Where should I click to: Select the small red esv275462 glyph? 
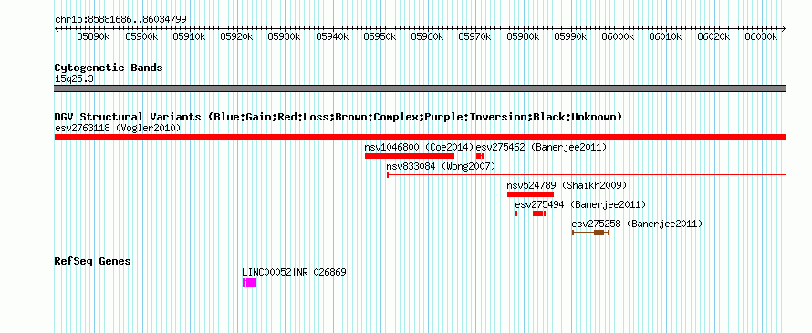click(x=480, y=156)
